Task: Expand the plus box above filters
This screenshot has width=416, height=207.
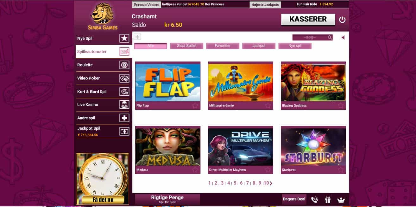Action: click(137, 37)
